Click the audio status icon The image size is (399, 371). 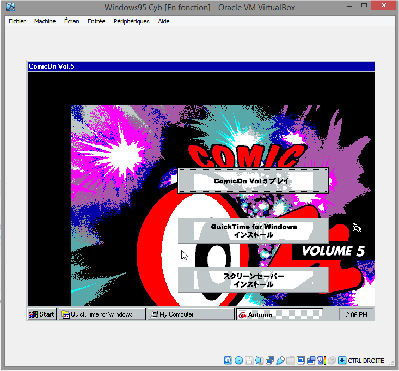[x=259, y=361]
